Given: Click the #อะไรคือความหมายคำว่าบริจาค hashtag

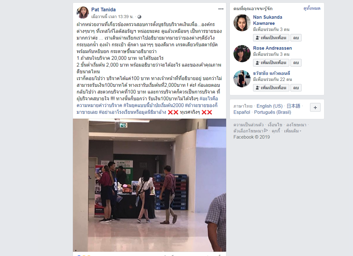Looking at the screenshot, I should (147, 102).
